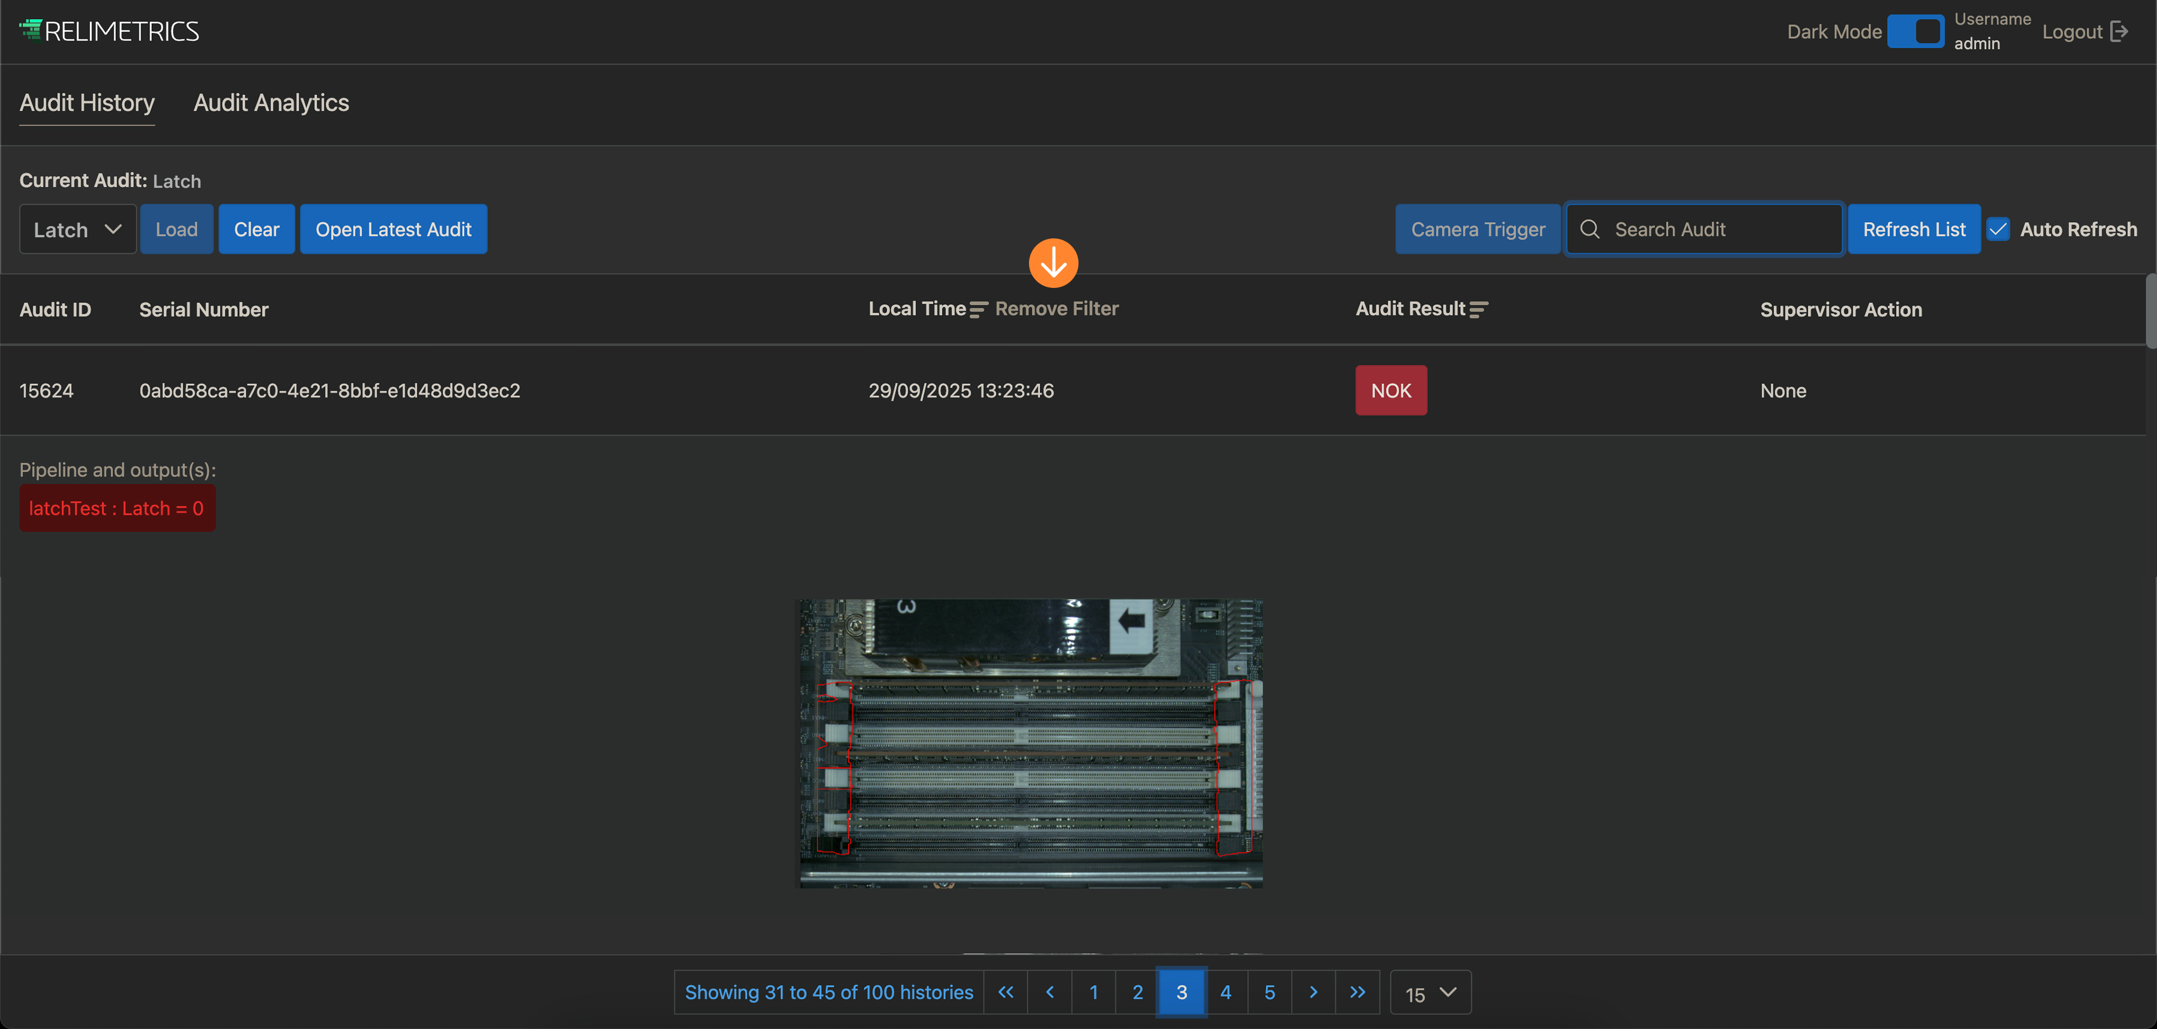Go to next page arrow
Viewport: 2157px width, 1029px height.
click(x=1313, y=992)
